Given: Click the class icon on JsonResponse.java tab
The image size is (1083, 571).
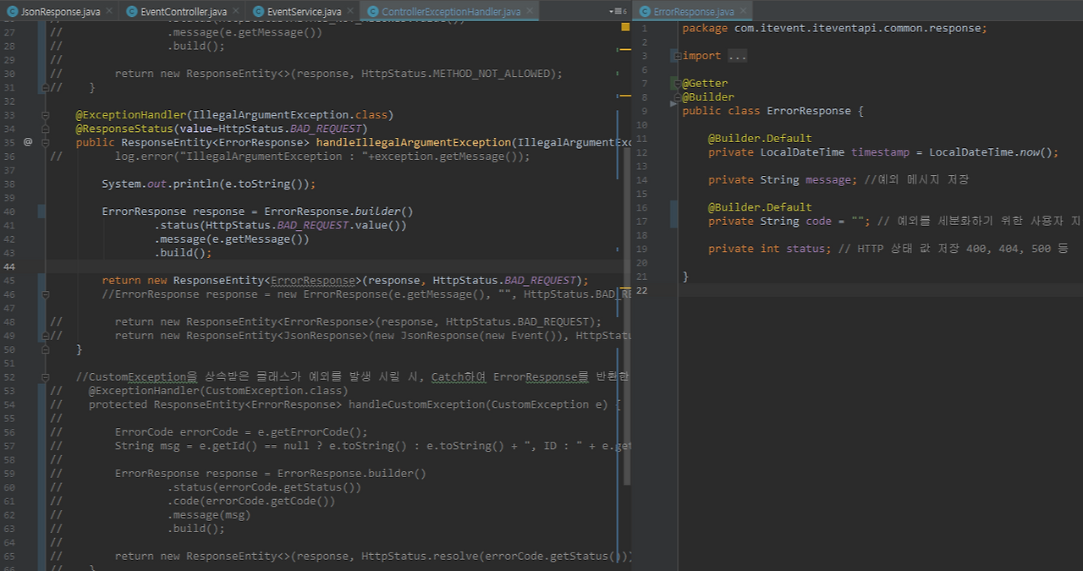Looking at the screenshot, I should (x=13, y=12).
